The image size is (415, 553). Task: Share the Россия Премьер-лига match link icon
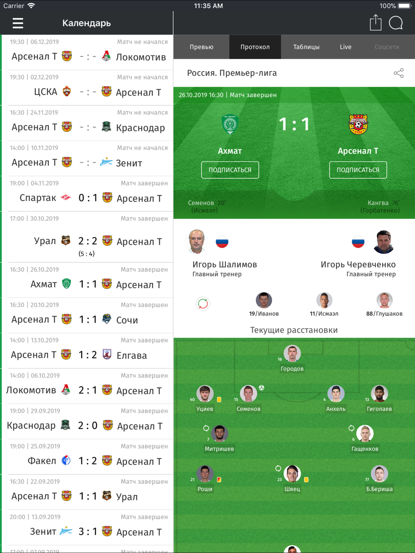click(x=398, y=73)
